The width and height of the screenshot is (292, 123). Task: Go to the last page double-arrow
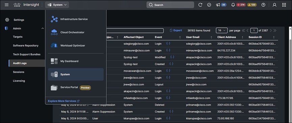coord(275,30)
